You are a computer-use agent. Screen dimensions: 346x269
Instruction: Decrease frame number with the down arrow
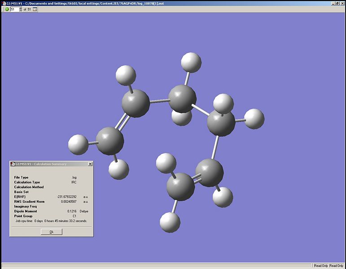click(21, 10)
